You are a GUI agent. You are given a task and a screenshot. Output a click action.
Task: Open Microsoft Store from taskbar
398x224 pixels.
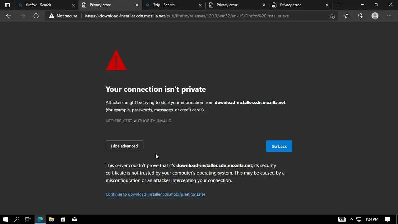[x=63, y=219]
